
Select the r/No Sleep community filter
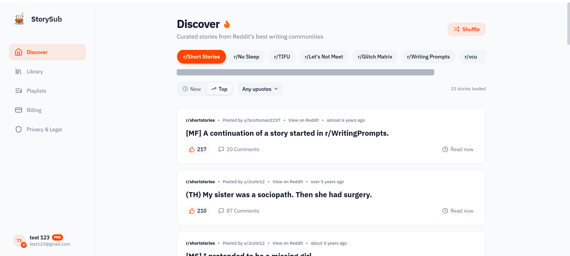(247, 56)
